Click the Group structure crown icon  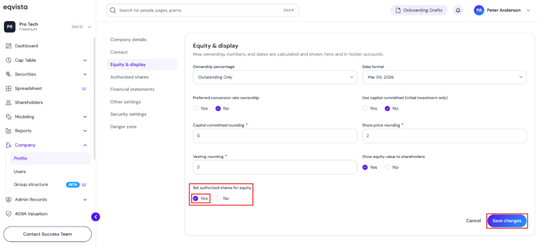84,184
